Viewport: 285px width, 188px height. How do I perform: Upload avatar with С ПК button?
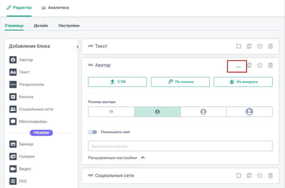pyautogui.click(x=117, y=82)
